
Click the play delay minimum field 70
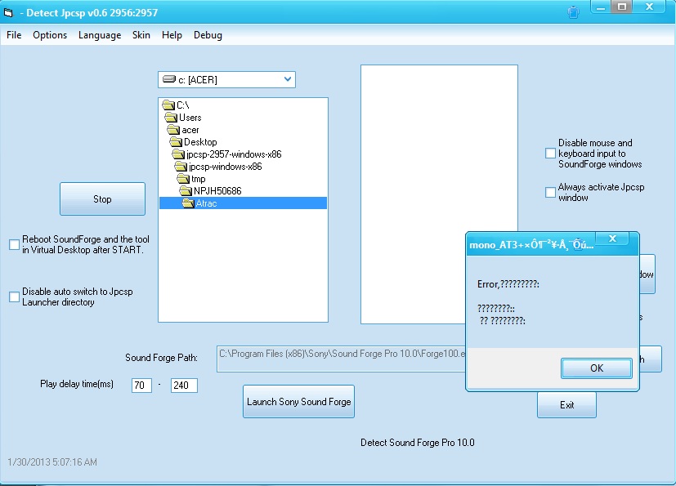tap(141, 386)
